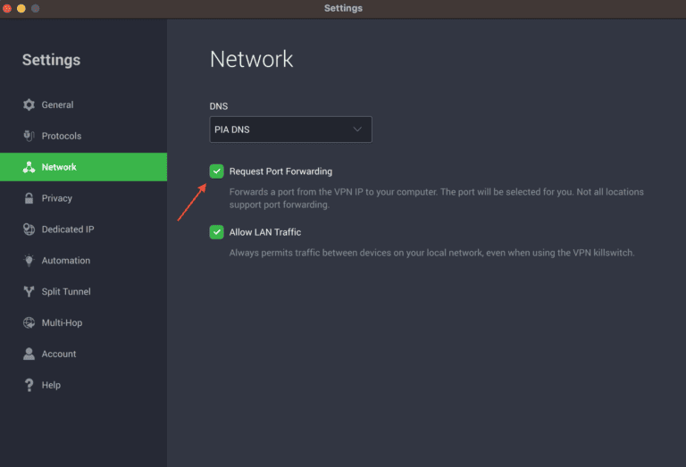Switch to the Privacy settings tab
This screenshot has height=467, width=686.
click(x=57, y=198)
